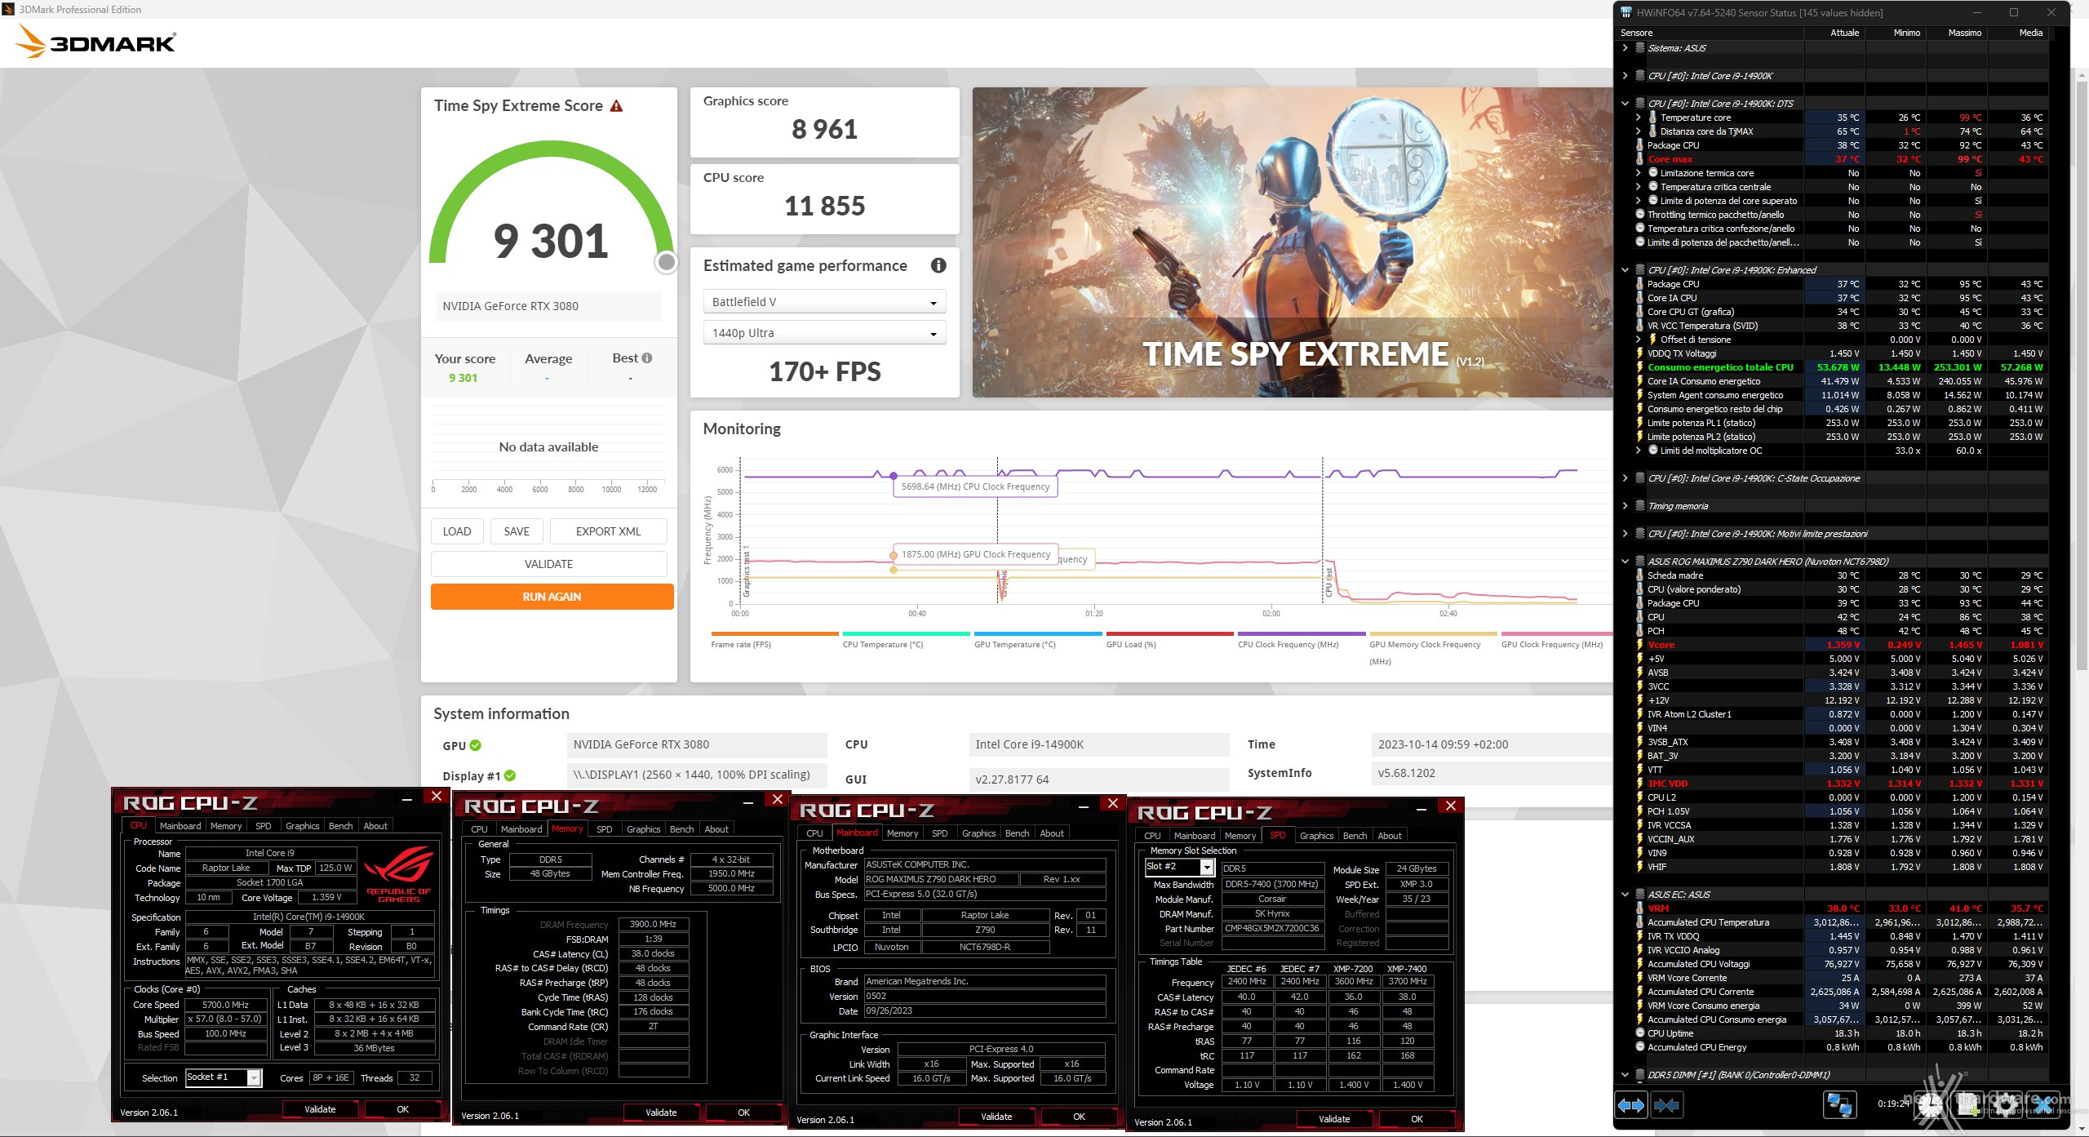The width and height of the screenshot is (2089, 1137).
Task: Click the lightning icon of Consumo energetico totale CPU
Action: [1639, 367]
